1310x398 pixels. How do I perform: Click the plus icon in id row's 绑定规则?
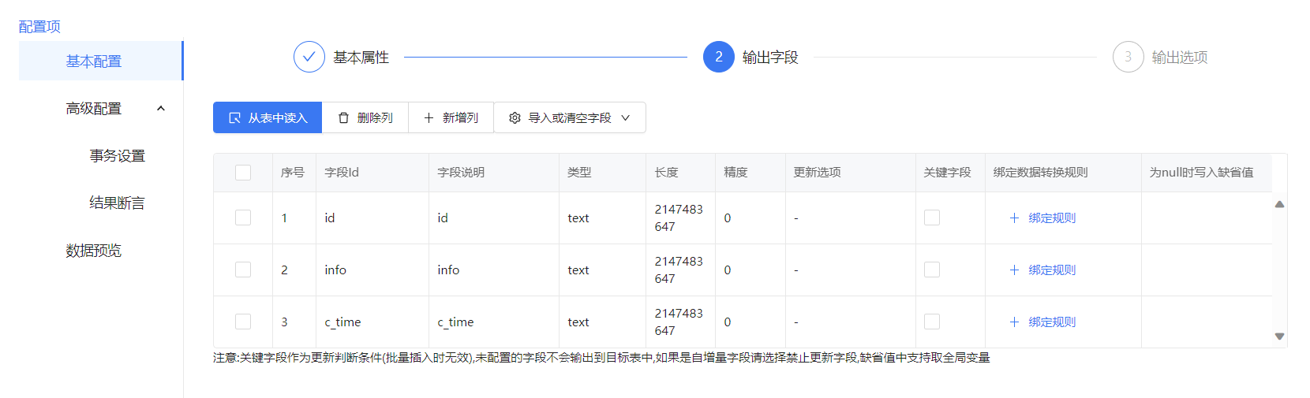tap(1015, 218)
